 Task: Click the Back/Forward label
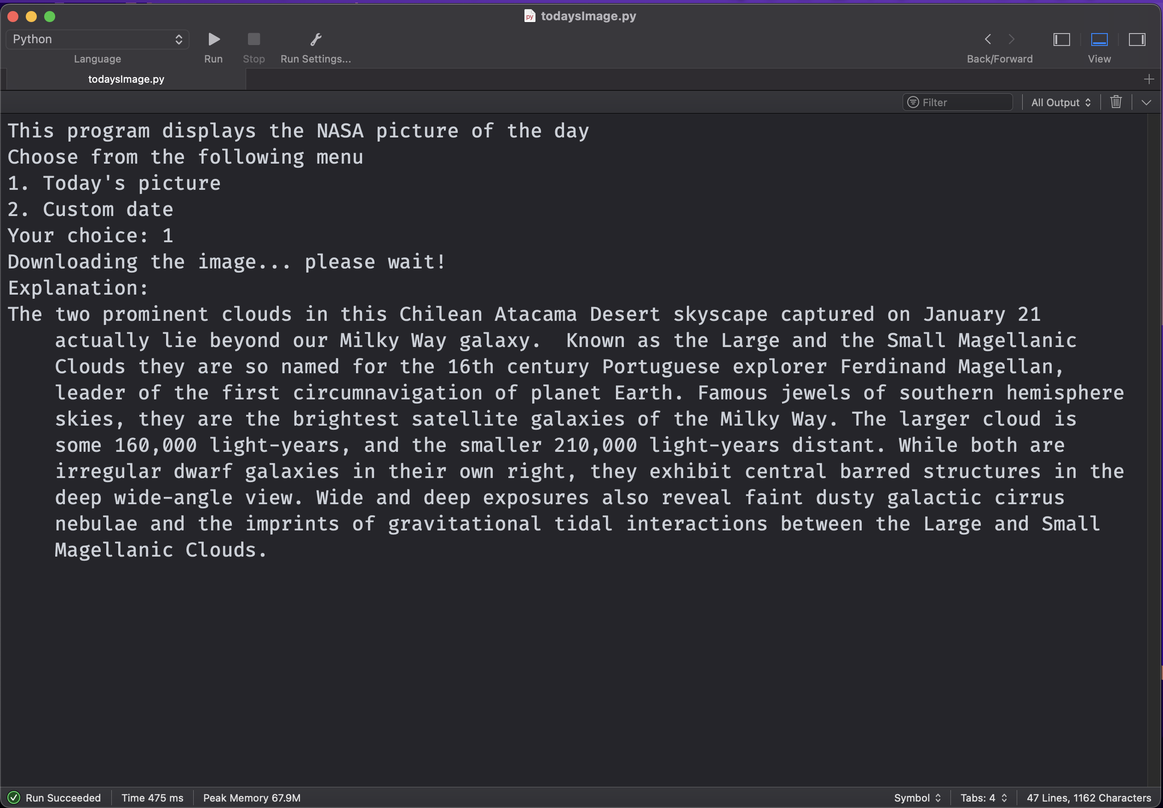tap(999, 59)
